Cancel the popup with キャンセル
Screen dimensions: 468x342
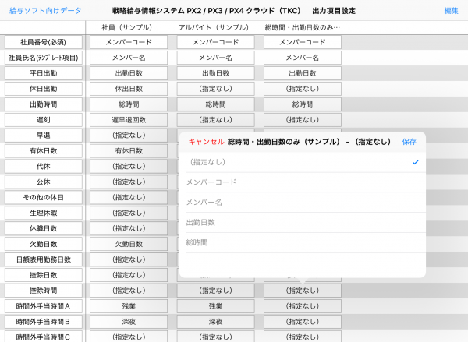(206, 142)
